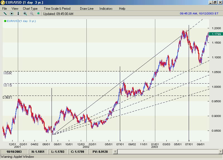Click the C: 1.1799 close value

[x=77, y=152]
